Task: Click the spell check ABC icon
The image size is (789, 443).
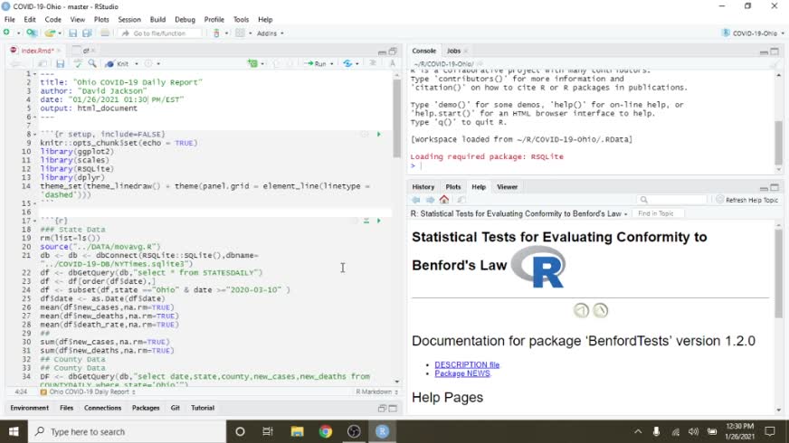Action: [78, 64]
